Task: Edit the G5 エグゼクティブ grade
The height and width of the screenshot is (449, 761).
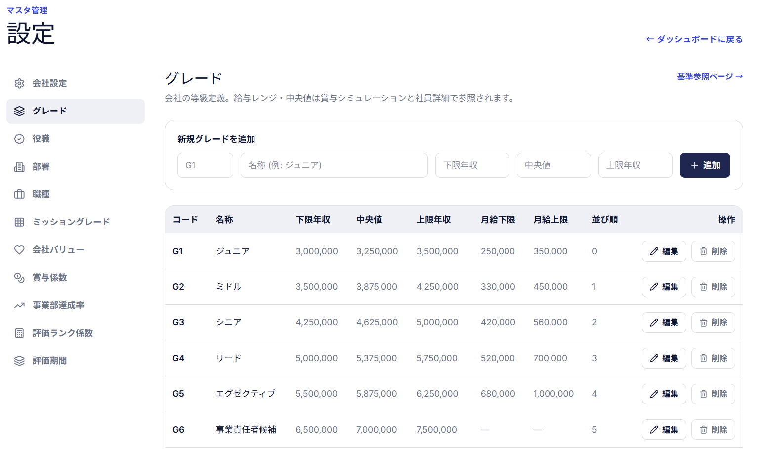Action: [664, 394]
